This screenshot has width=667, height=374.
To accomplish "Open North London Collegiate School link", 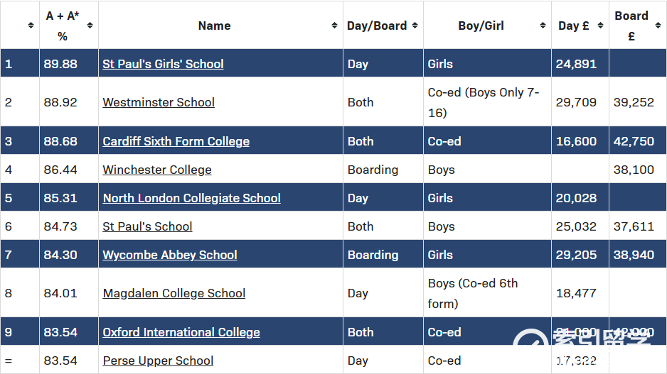I will click(x=192, y=198).
